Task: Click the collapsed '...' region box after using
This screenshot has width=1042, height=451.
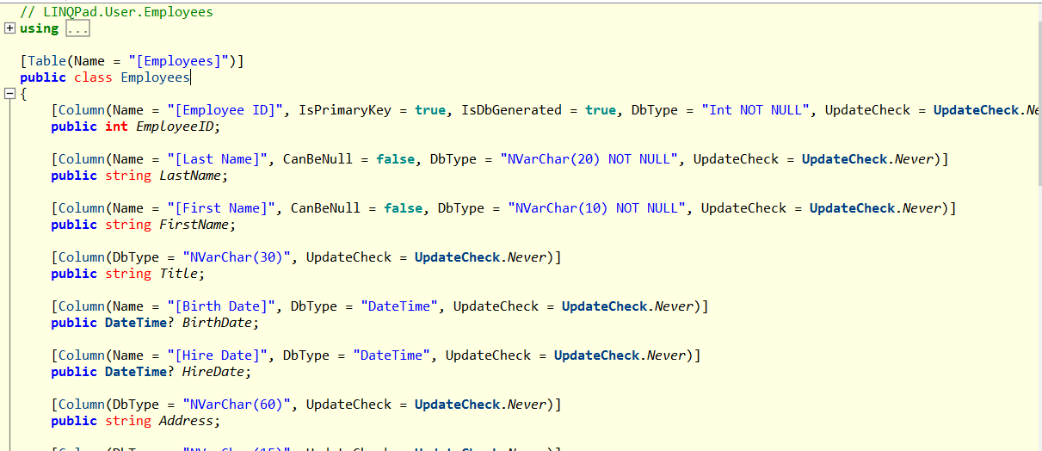Action: (x=77, y=29)
